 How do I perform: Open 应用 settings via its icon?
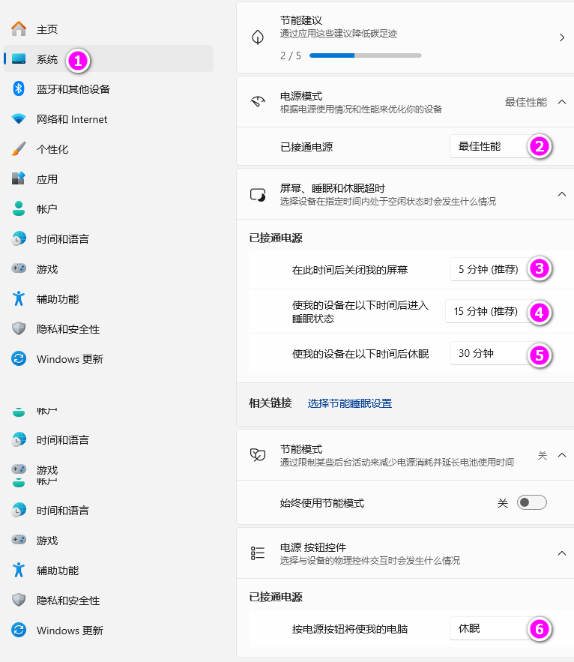point(19,178)
